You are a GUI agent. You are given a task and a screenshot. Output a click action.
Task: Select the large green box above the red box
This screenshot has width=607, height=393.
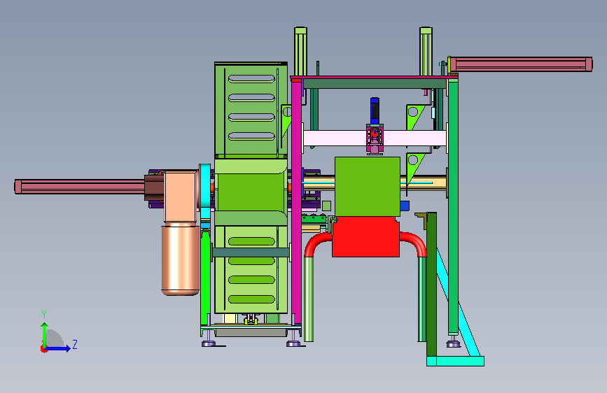(x=368, y=187)
